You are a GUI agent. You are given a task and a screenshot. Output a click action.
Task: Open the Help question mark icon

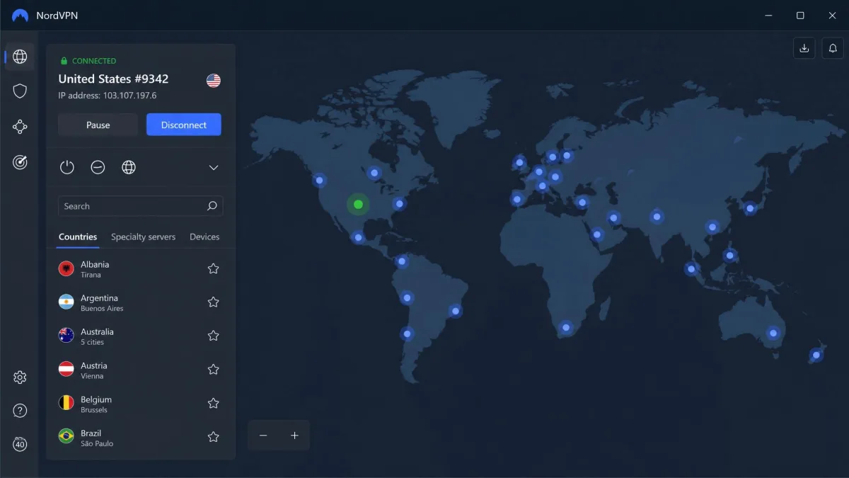pyautogui.click(x=20, y=411)
